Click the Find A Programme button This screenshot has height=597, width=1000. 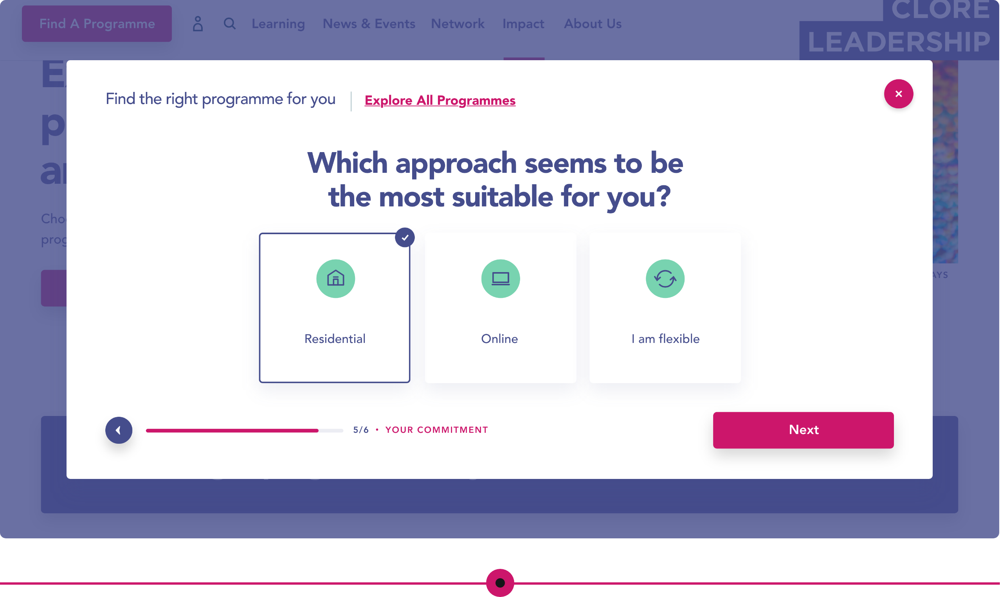click(x=97, y=23)
